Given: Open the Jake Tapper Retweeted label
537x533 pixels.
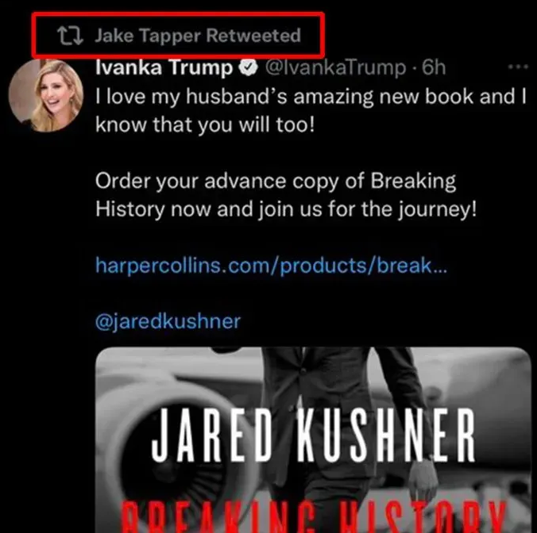Looking at the screenshot, I should pos(198,36).
